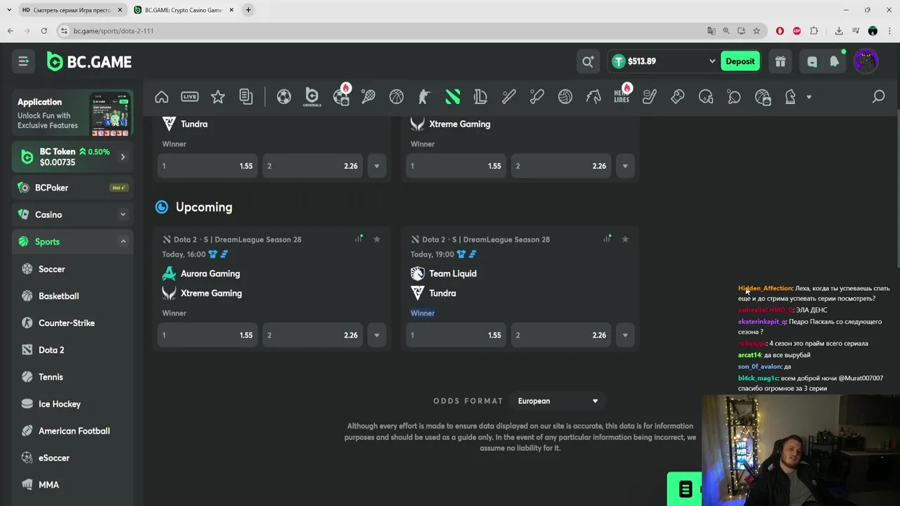Open the LIVE events icon

coord(190,97)
